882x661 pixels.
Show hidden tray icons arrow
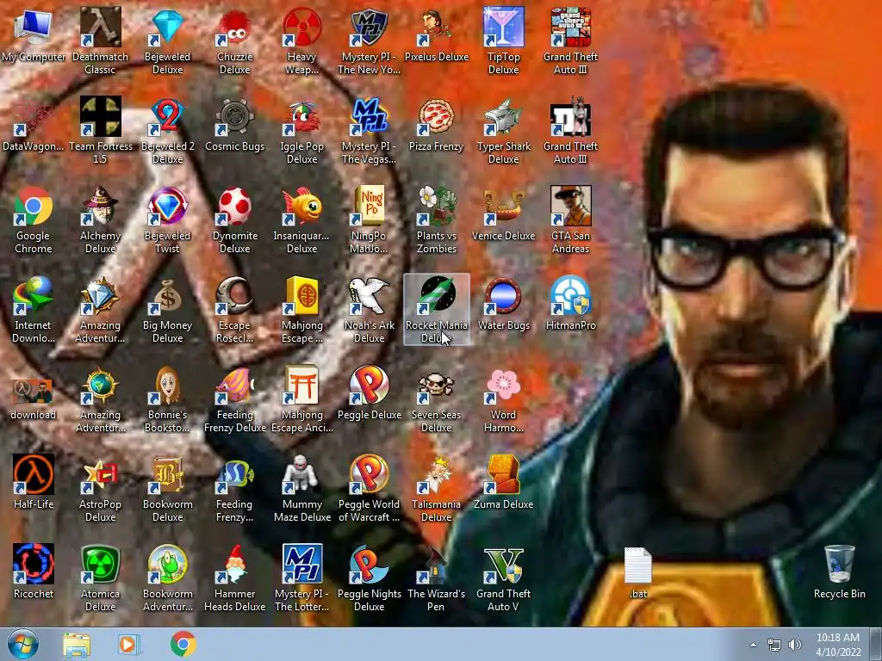[753, 645]
